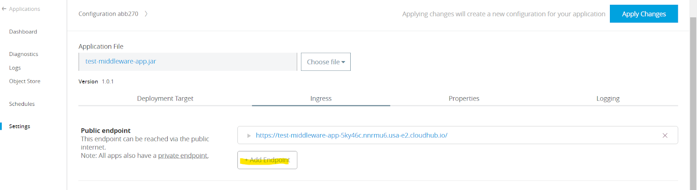Select the Ingress tab

point(321,98)
